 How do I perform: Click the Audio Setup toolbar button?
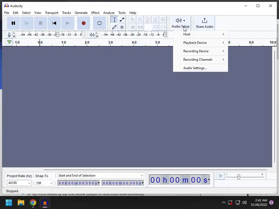pyautogui.click(x=180, y=23)
